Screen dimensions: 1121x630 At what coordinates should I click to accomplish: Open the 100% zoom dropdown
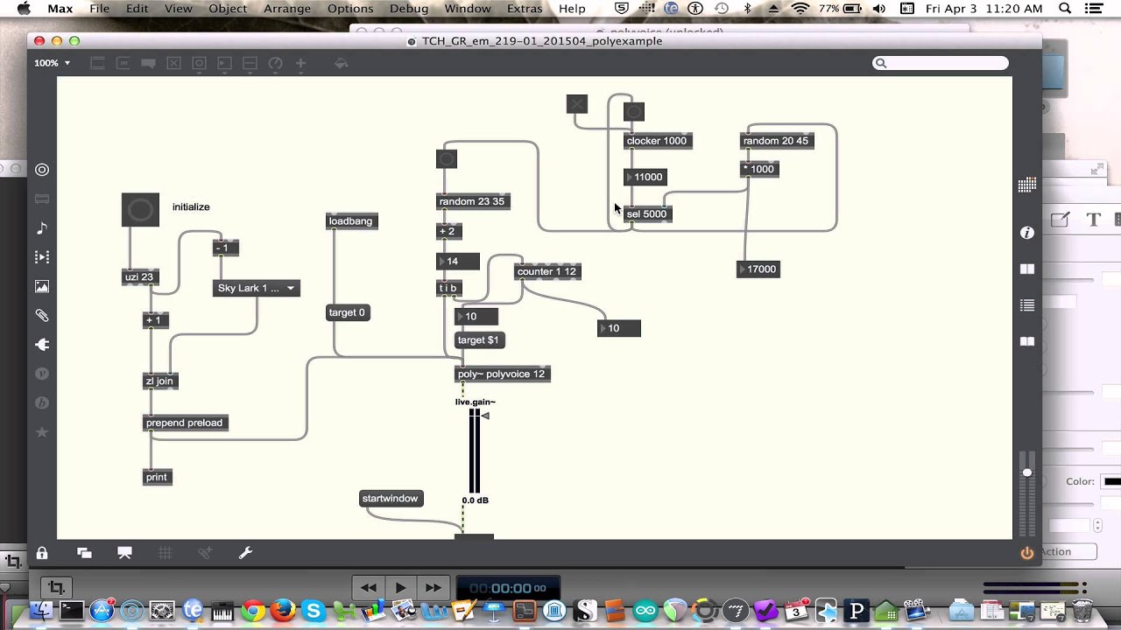(53, 63)
